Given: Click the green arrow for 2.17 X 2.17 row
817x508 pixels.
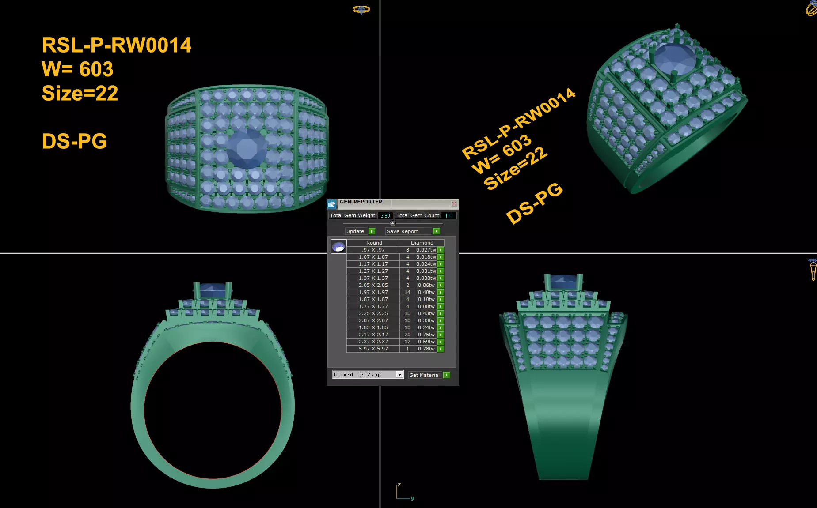Looking at the screenshot, I should (x=441, y=335).
